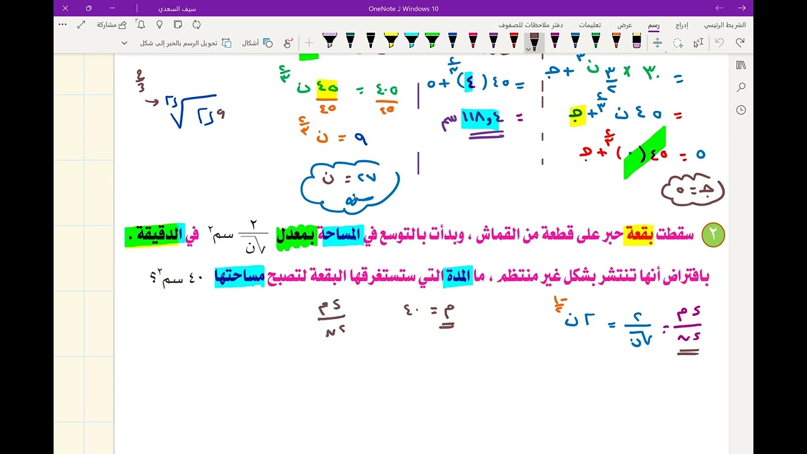807x454 pixels.
Task: Select the red pen
Action: coord(514,42)
